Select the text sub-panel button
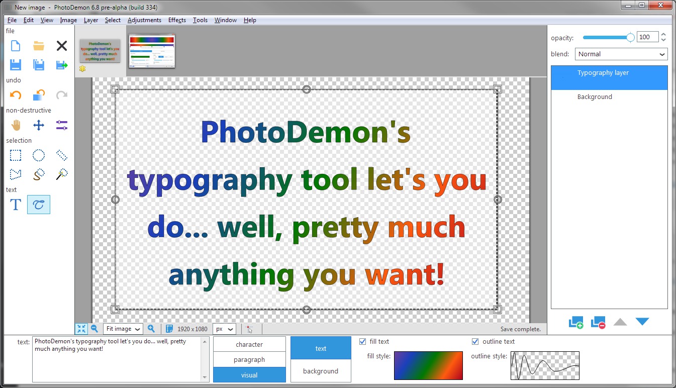 [x=321, y=348]
